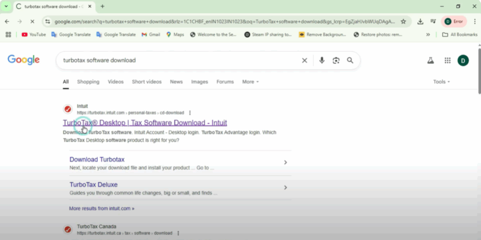Screen dimensions: 481x240
Task: Open a new tab with the plus button
Action: click(x=102, y=6)
